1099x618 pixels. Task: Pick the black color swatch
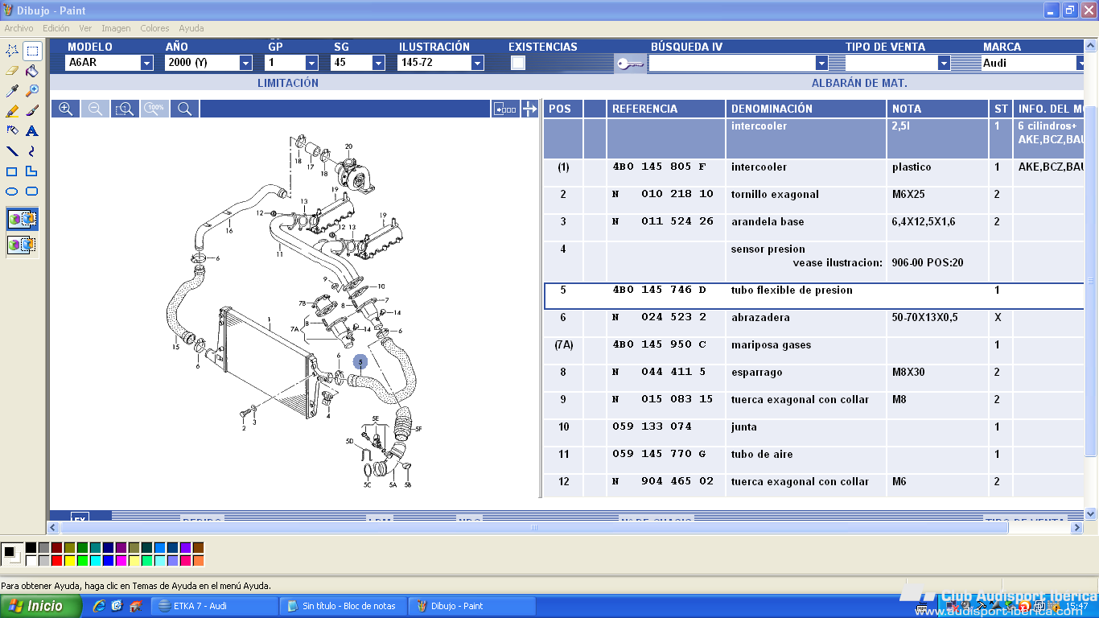point(31,547)
